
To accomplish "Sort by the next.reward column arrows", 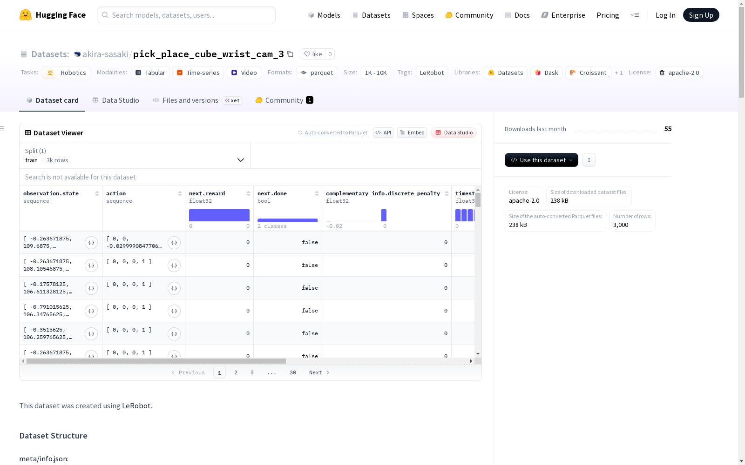I will point(248,193).
